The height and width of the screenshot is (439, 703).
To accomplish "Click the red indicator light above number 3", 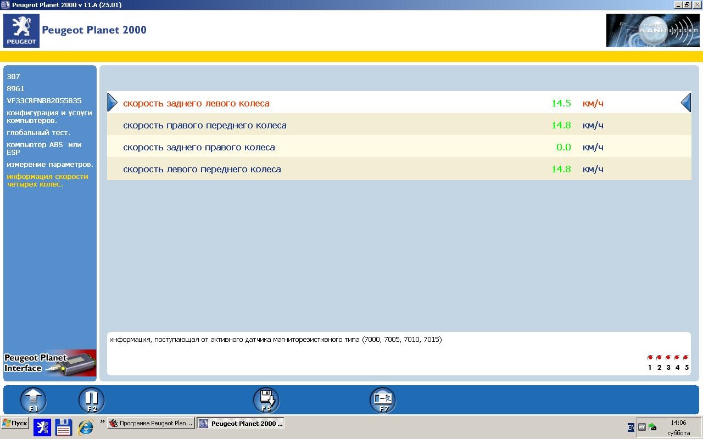I will [x=668, y=358].
